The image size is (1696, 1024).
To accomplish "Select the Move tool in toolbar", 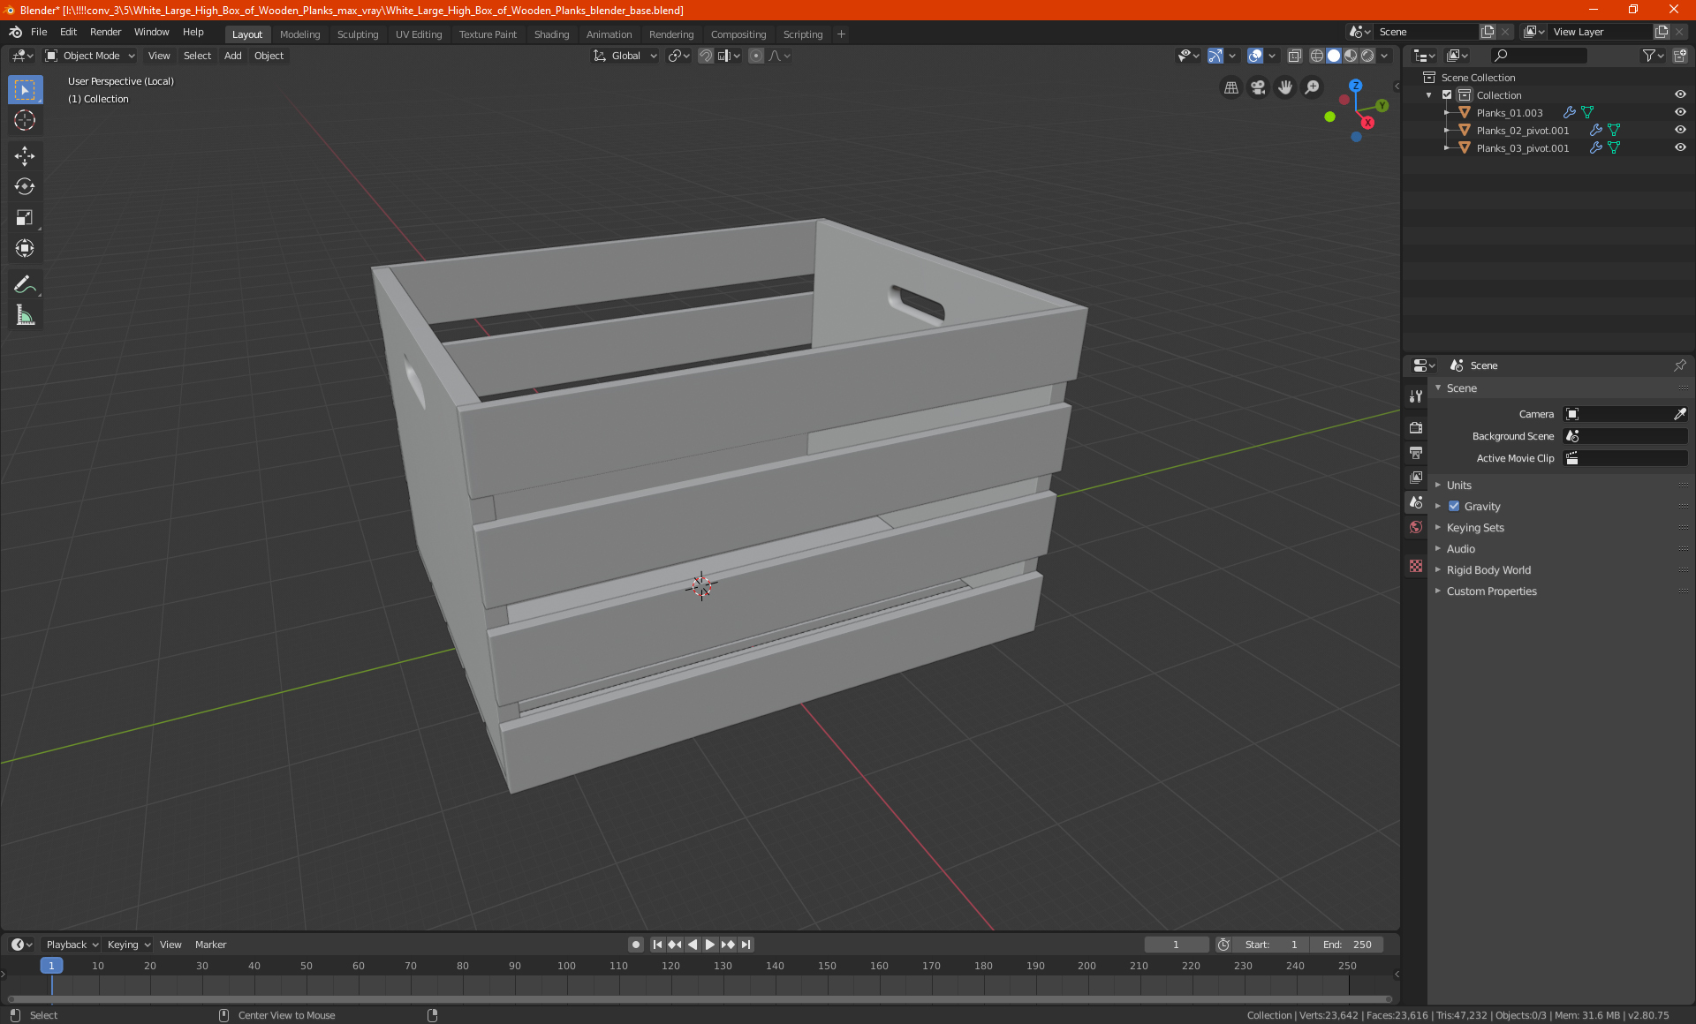I will [25, 156].
